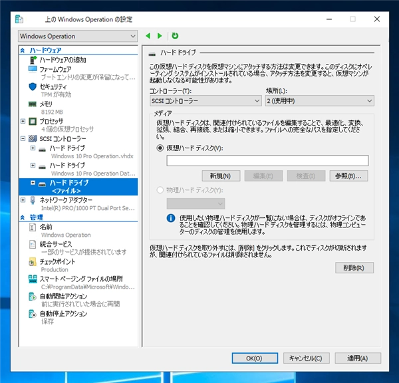
Task: Go to the previous settings page with the back arrow
Action: pos(148,36)
